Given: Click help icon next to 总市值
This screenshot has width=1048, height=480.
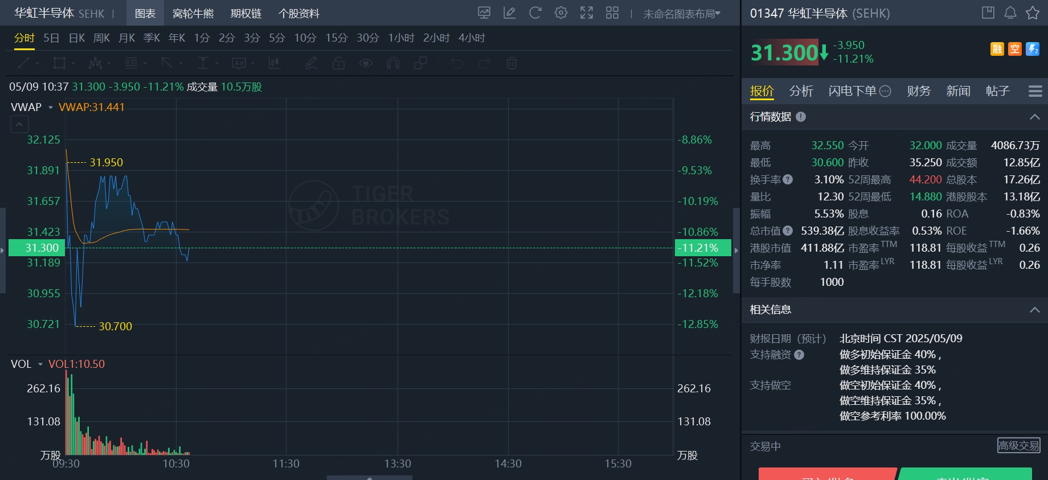Looking at the screenshot, I should tap(788, 231).
